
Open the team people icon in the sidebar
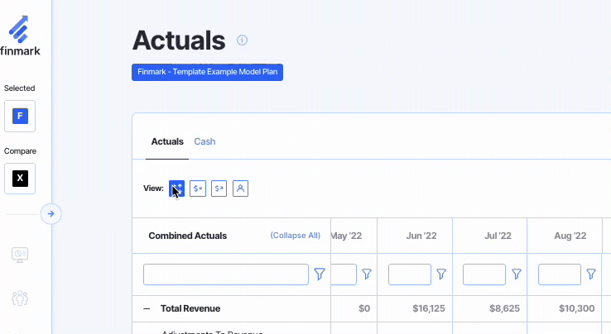[x=21, y=298]
